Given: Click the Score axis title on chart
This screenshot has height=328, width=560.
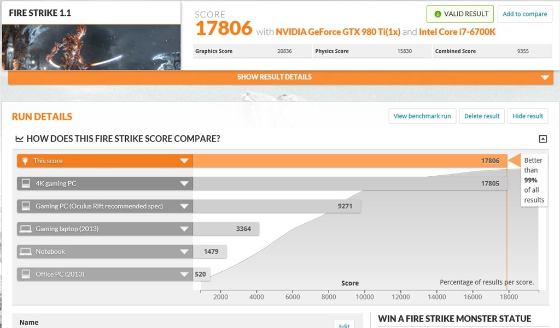Looking at the screenshot, I should [x=350, y=283].
